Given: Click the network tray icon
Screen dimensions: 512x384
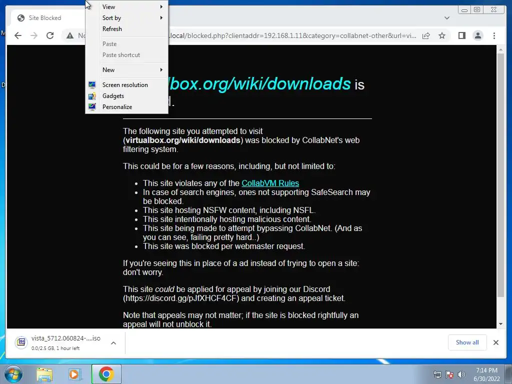Looking at the screenshot, I should coord(437,374).
